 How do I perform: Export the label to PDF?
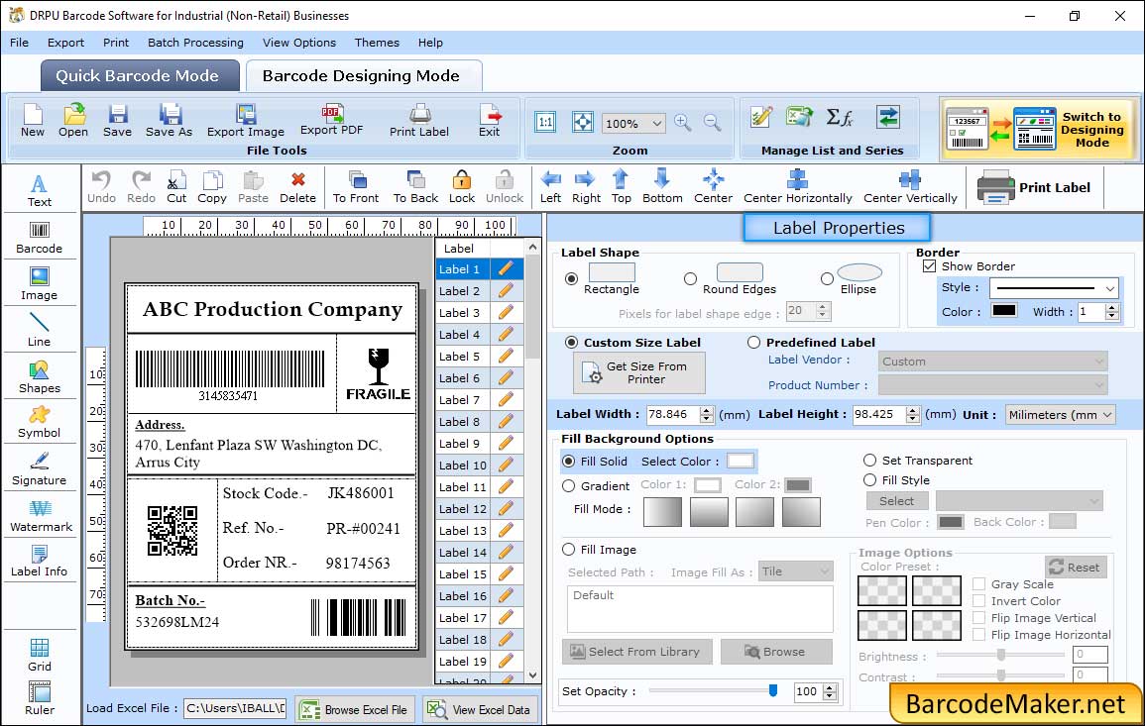[331, 121]
